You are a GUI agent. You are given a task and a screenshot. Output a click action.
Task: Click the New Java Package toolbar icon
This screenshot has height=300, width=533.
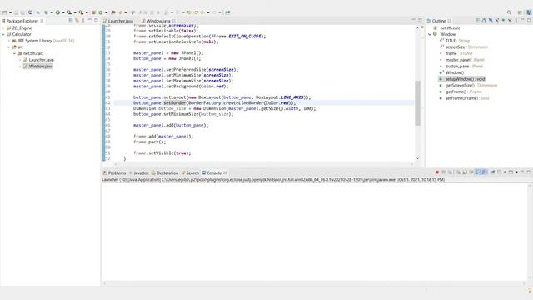(94, 12)
